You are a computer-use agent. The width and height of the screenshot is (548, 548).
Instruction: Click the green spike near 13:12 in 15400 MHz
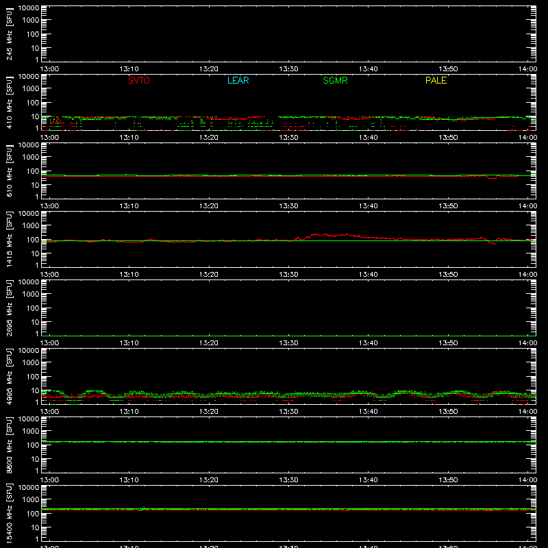pos(142,509)
